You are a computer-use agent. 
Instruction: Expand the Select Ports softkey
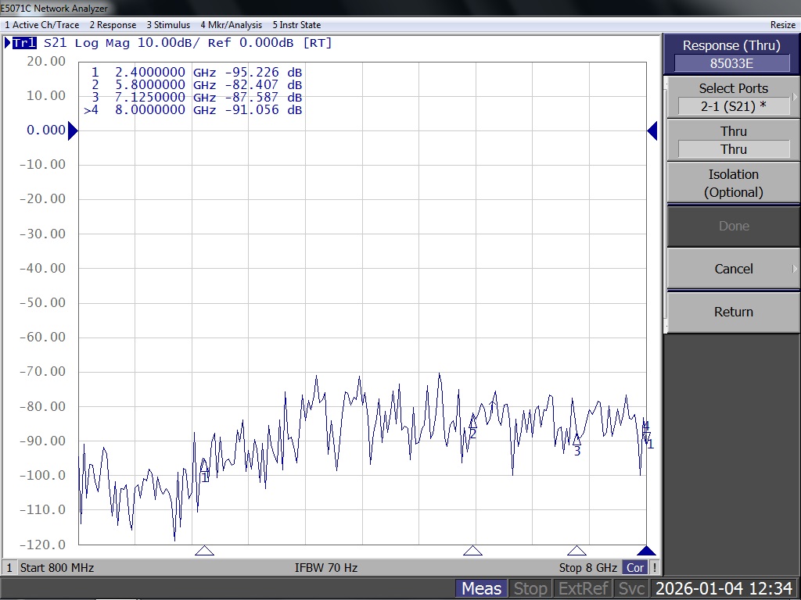(x=733, y=97)
